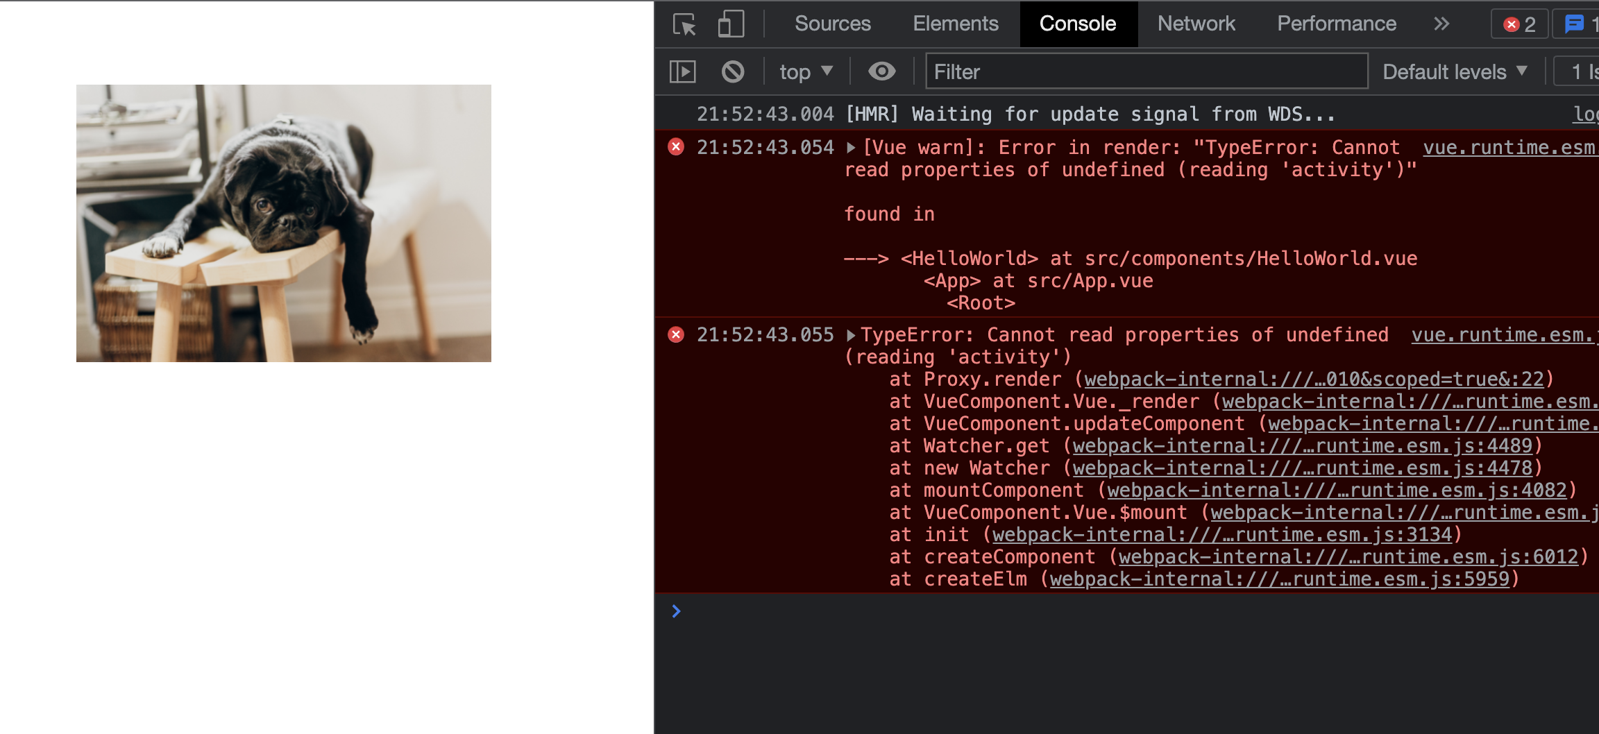Switch to the Sources tab
1599x734 pixels.
[x=832, y=24]
